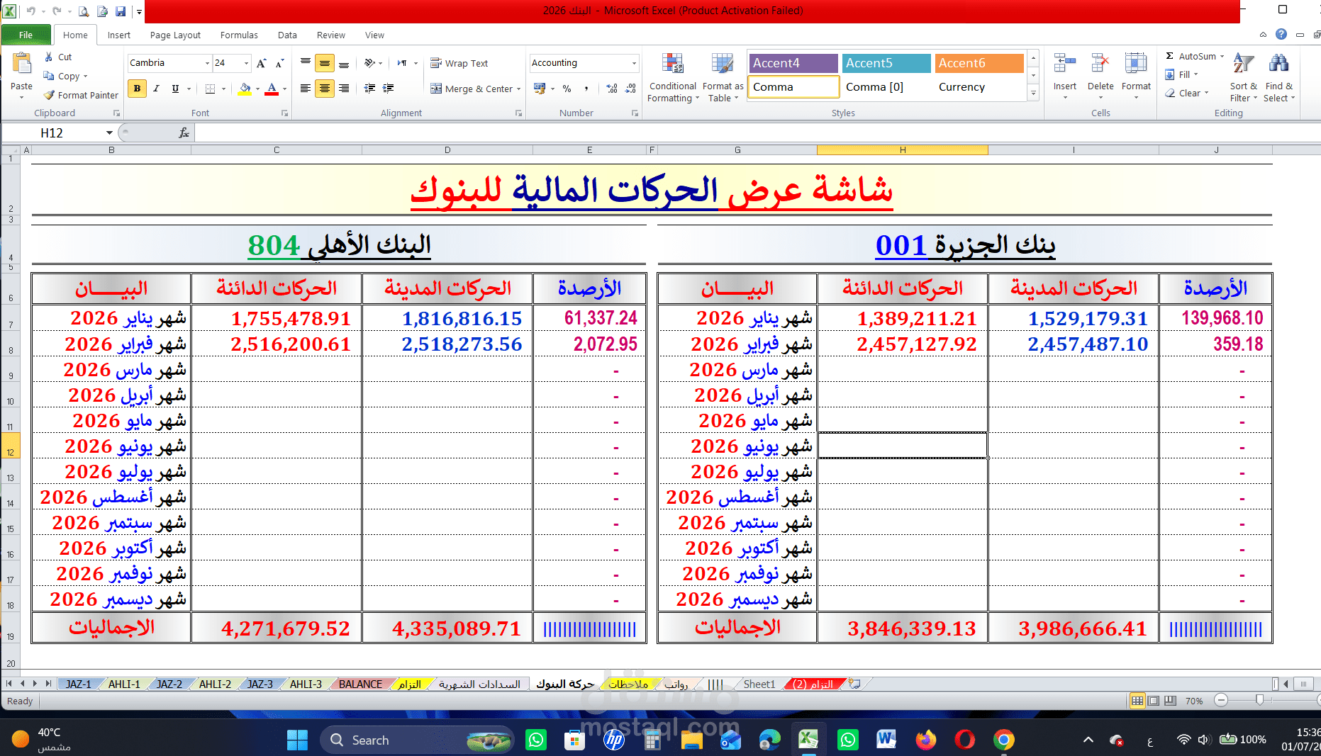Toggle Underline formatting
1321x756 pixels.
coord(175,89)
